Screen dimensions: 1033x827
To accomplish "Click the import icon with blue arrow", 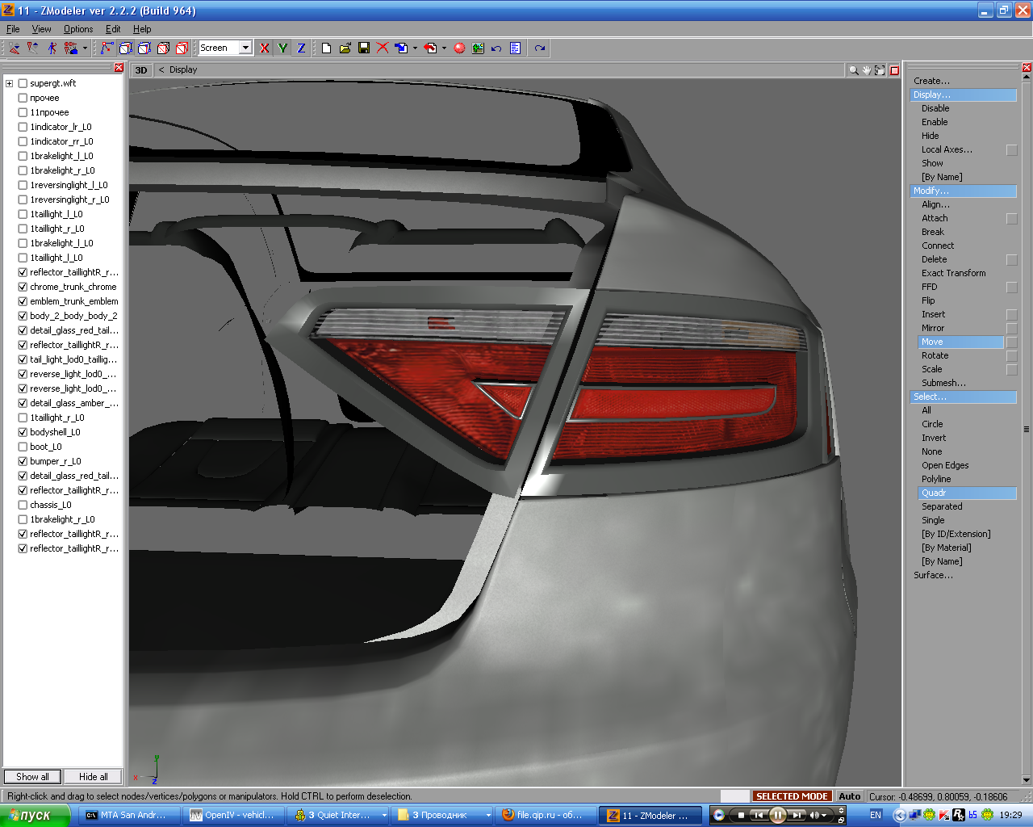I will click(401, 48).
